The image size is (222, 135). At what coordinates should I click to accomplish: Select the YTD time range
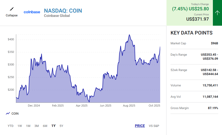tap(11, 126)
